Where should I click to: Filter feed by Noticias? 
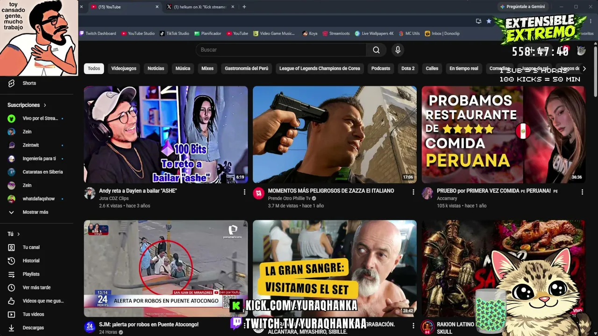[x=156, y=69]
